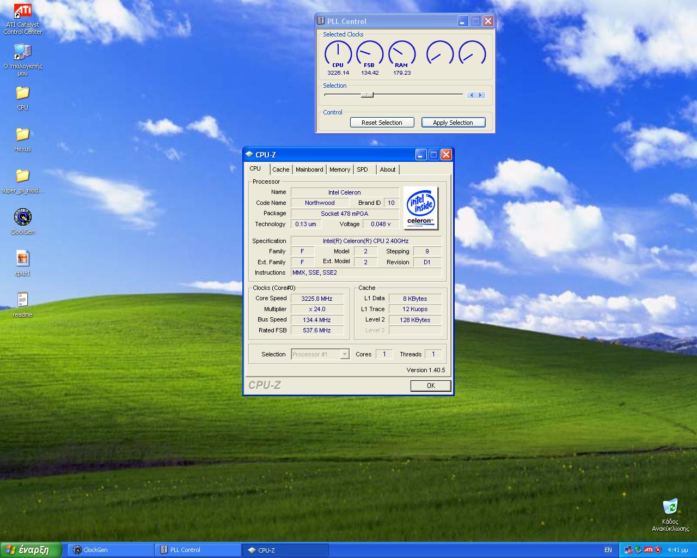Click the PLL Control title bar icon
This screenshot has width=697, height=558.
[x=321, y=21]
